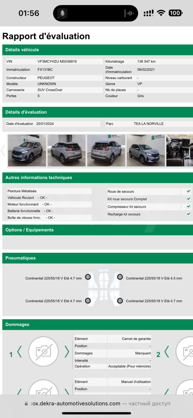Tap the voice waveform icon in Dynamic Island
Viewport: 193px width, 418px height.
(129, 13)
